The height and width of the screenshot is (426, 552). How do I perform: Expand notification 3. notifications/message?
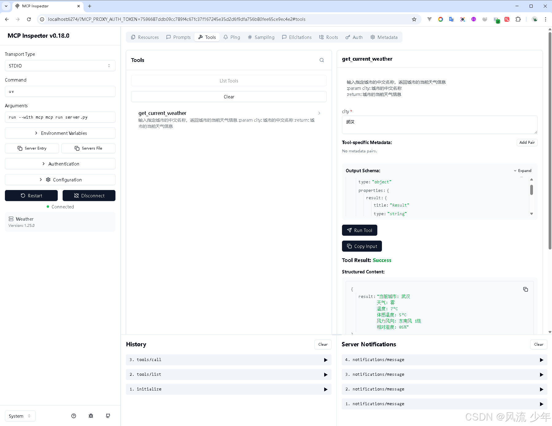[445, 375]
